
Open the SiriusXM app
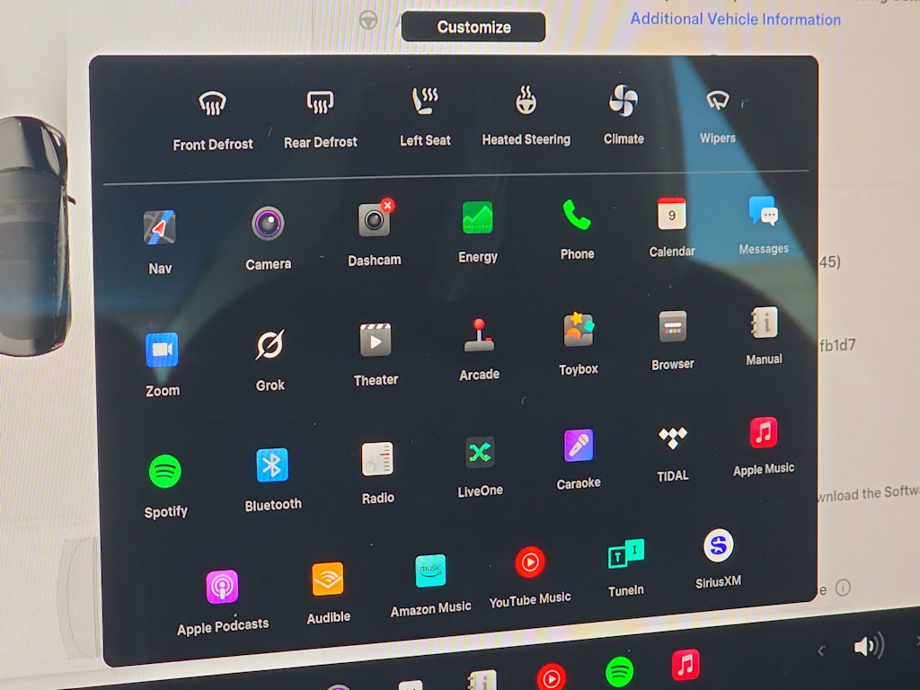point(718,545)
